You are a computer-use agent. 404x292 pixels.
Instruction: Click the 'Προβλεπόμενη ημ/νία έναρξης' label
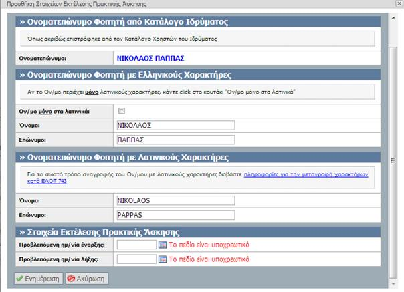[62, 245]
